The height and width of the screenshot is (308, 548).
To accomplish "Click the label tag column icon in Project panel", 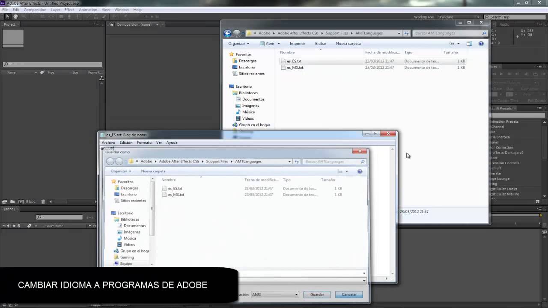I will coord(42,72).
